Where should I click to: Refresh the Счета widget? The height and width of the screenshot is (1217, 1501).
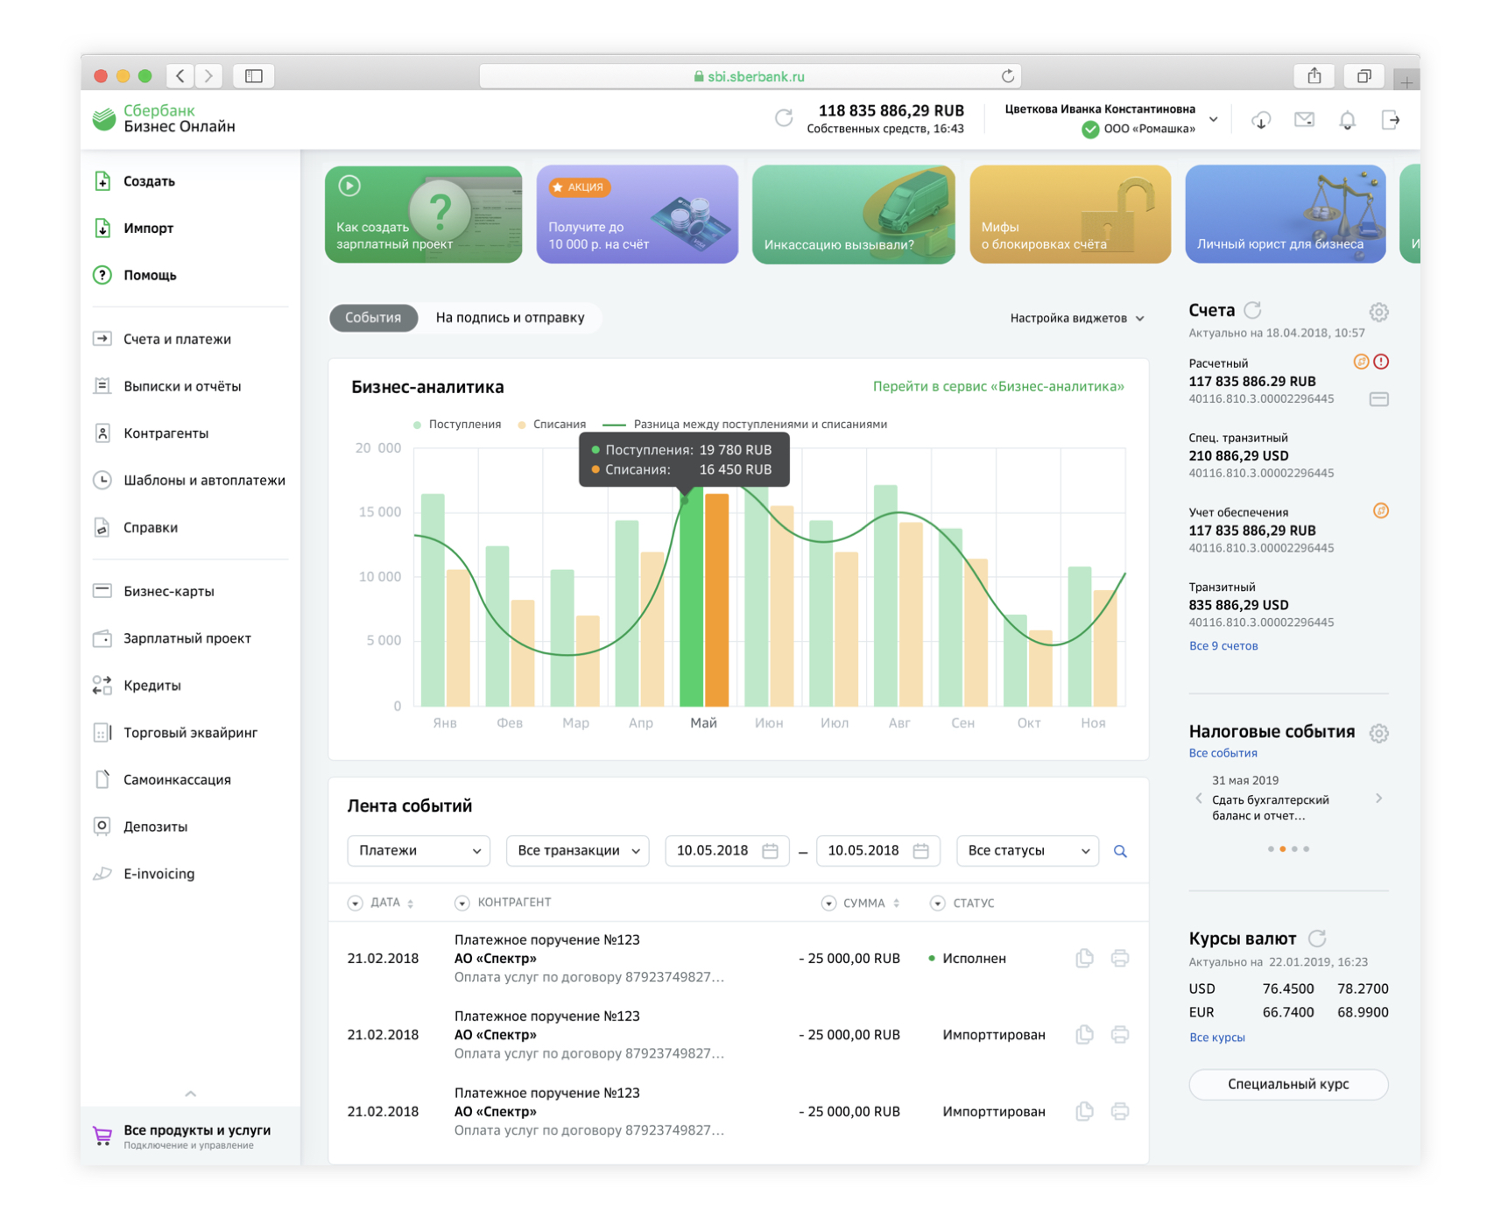coord(1253,311)
